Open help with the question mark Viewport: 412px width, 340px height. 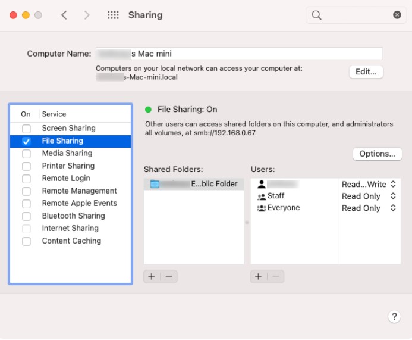[x=394, y=317]
